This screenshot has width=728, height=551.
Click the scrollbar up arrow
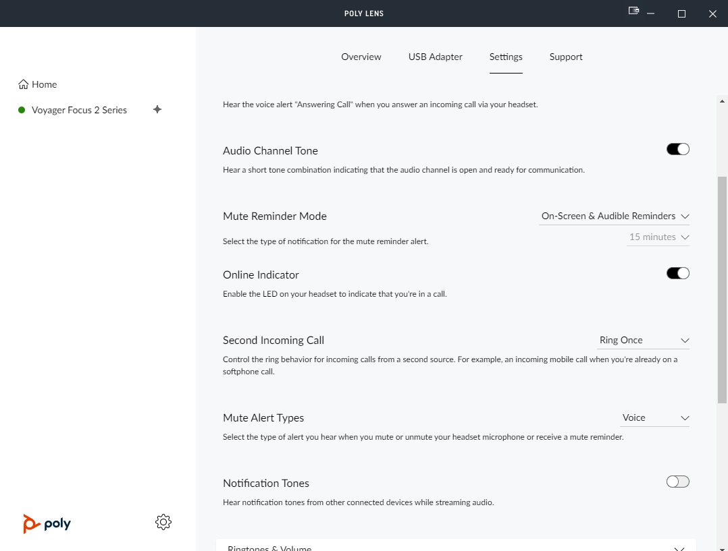[x=722, y=101]
